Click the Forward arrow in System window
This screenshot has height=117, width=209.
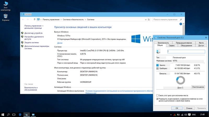coord(27,19)
